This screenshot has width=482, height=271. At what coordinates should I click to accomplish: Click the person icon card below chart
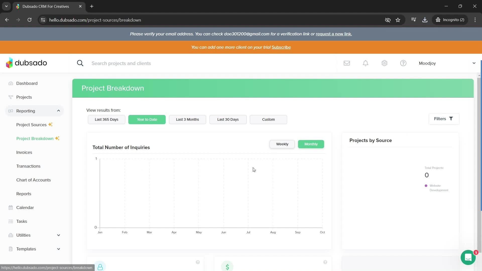click(100, 266)
